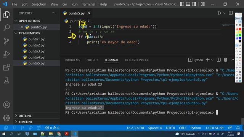Switch to the Problems panel tab
This screenshot has width=244, height=137.
tap(73, 60)
